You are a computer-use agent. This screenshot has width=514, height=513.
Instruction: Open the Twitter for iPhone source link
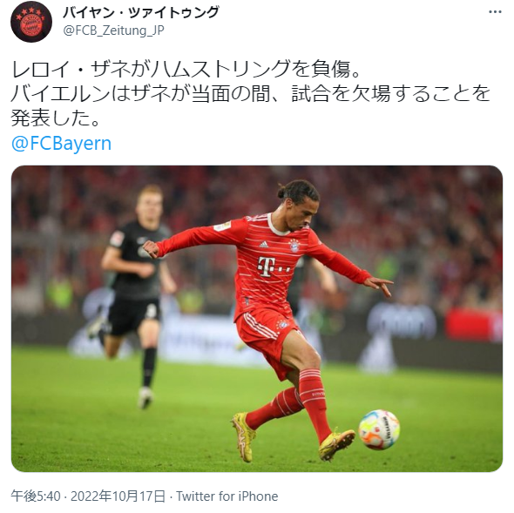coord(227,496)
